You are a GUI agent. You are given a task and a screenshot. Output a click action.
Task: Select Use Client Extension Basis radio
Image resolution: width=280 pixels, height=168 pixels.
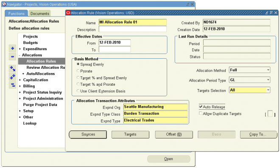[78, 91]
